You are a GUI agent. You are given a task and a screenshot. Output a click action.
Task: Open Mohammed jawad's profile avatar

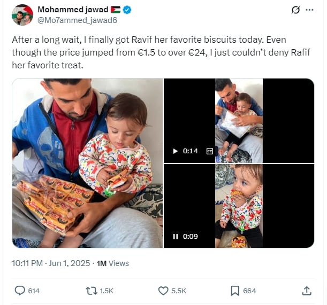coord(22,15)
